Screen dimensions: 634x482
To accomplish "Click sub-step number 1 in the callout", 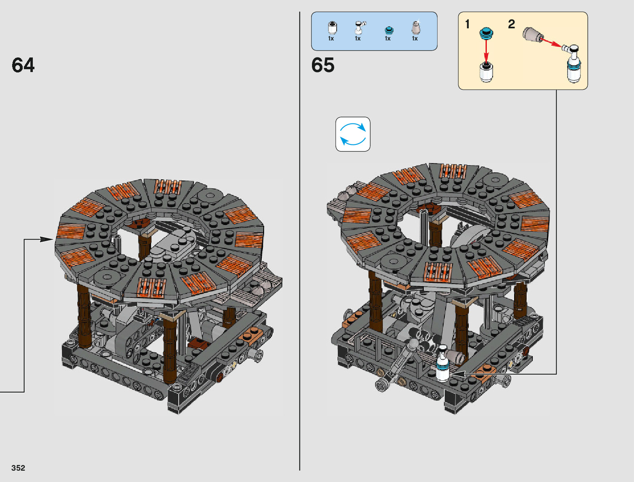I will tap(467, 24).
